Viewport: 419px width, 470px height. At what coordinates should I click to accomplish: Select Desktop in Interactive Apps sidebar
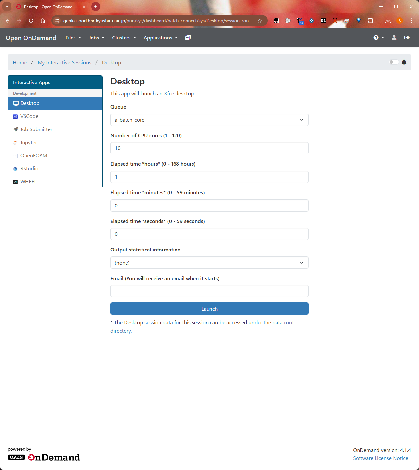point(55,103)
